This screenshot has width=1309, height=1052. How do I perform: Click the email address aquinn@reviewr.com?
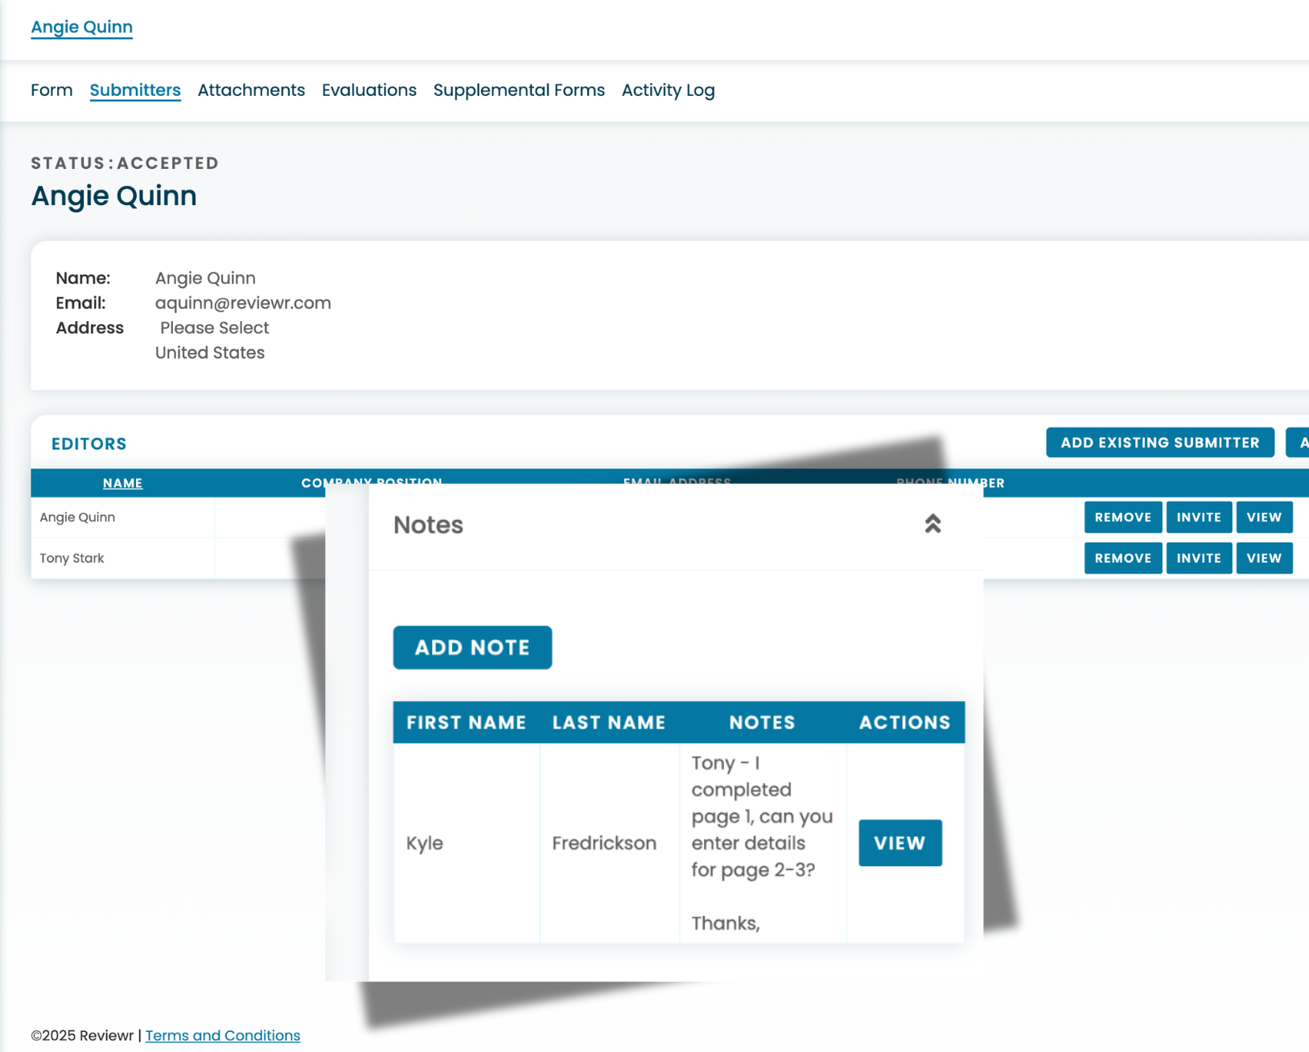point(243,303)
